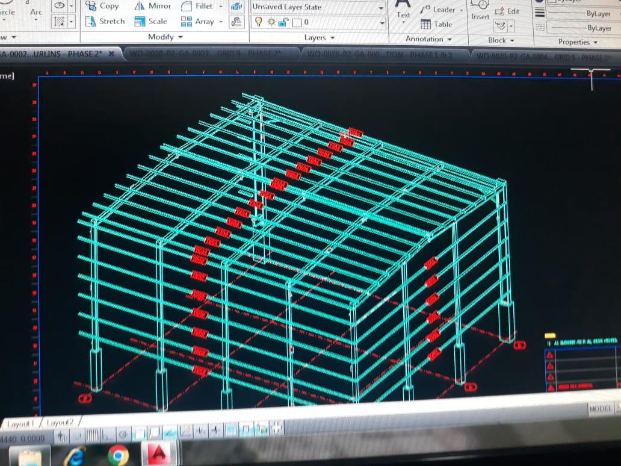Open the hatch tool dropdown arrow
621x466 pixels.
[71, 22]
